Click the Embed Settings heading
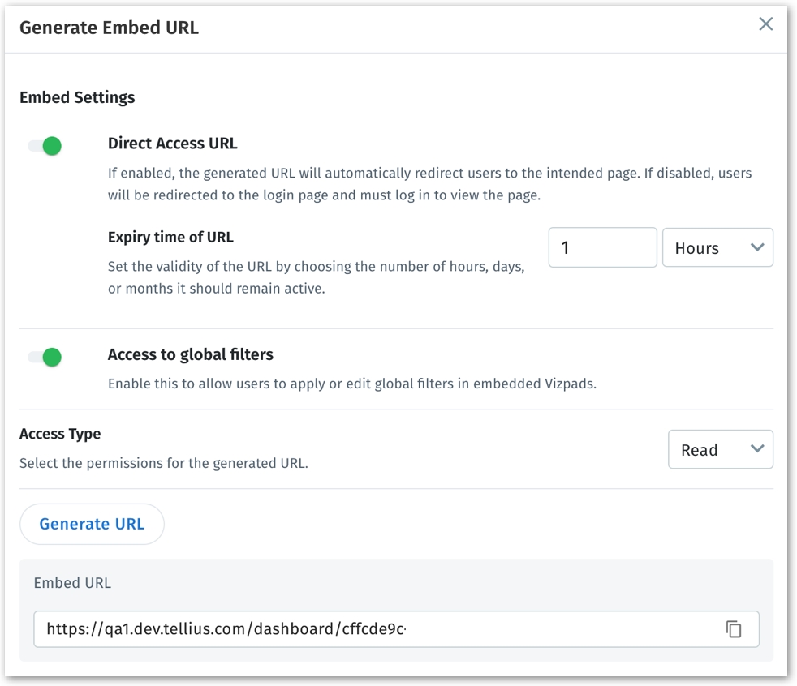Image resolution: width=797 pixels, height=686 pixels. click(77, 97)
